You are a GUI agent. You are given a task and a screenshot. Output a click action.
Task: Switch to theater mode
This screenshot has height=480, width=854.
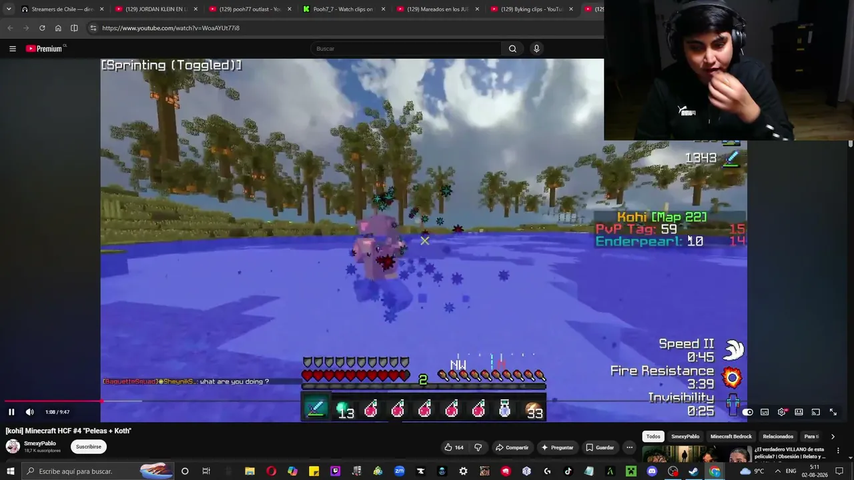click(x=799, y=412)
